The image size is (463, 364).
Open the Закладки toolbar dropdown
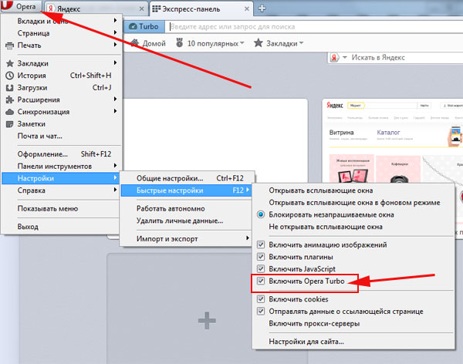[x=277, y=43]
